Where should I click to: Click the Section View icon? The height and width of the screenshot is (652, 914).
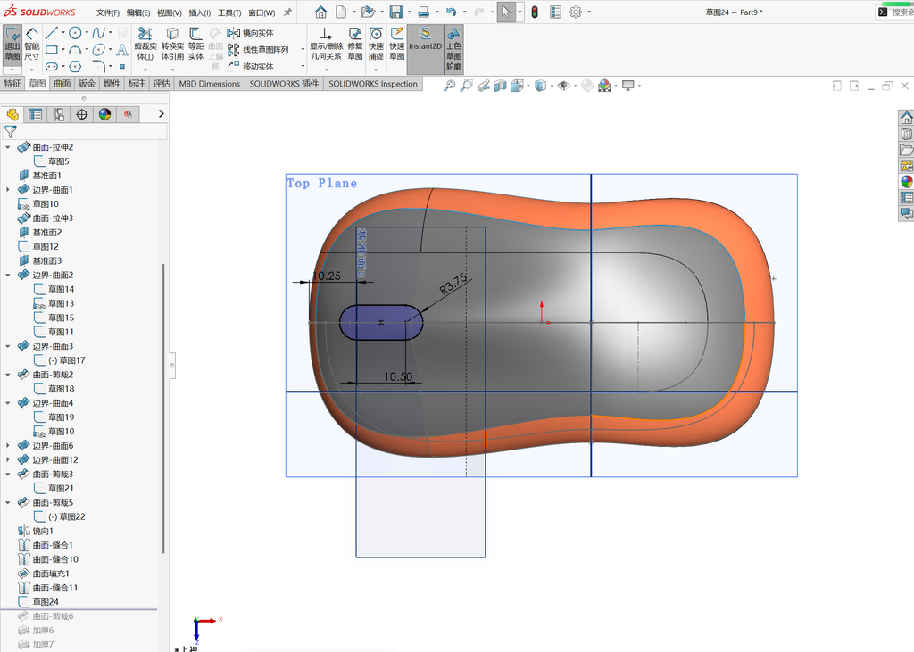[x=500, y=86]
